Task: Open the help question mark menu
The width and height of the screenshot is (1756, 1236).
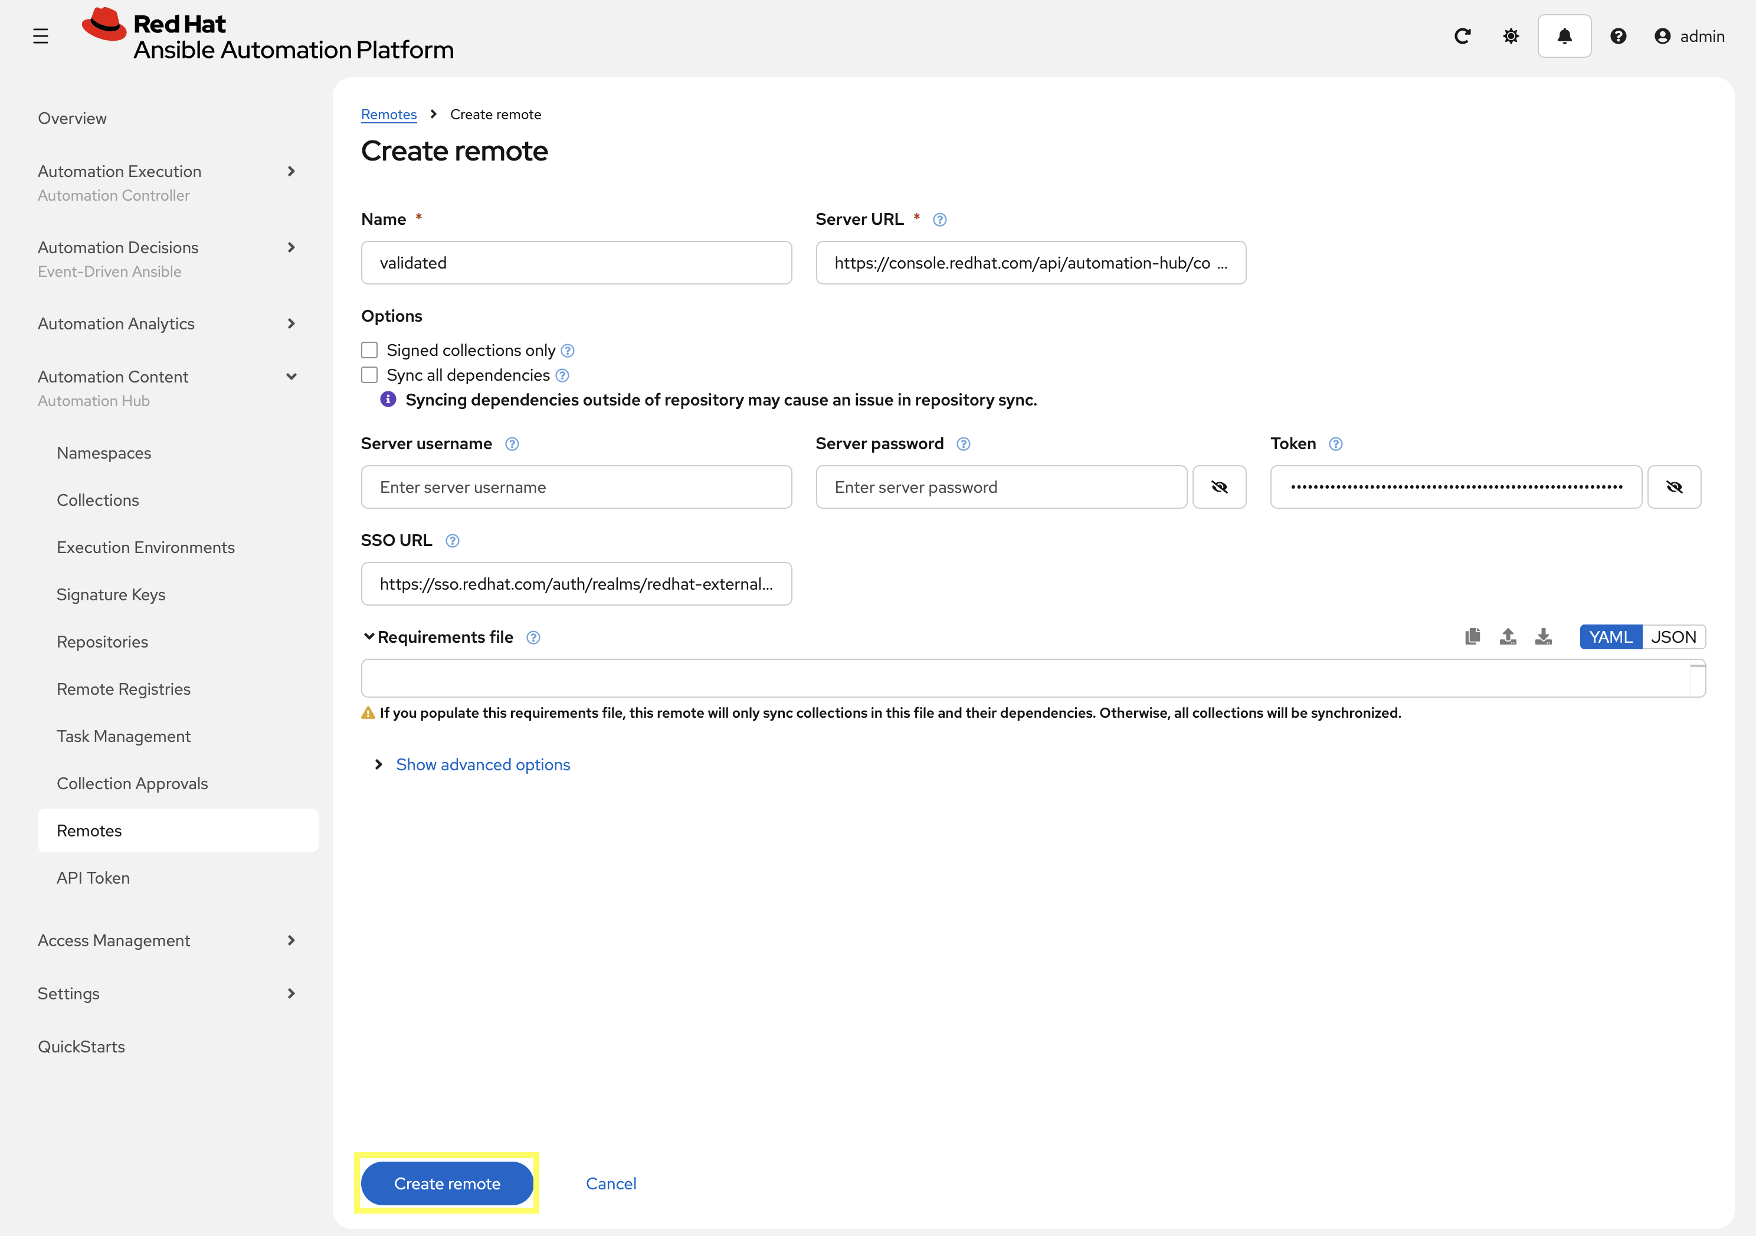Action: tap(1617, 36)
